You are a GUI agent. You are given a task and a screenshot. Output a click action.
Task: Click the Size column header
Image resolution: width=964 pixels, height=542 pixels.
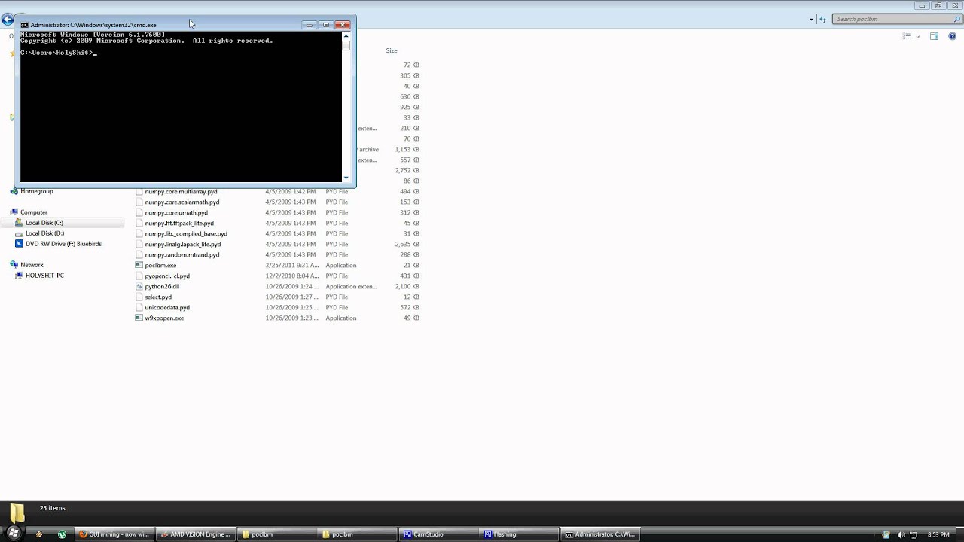pyautogui.click(x=391, y=50)
